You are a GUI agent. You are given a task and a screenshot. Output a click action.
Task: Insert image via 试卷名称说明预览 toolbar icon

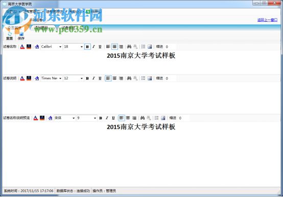coord(163,118)
